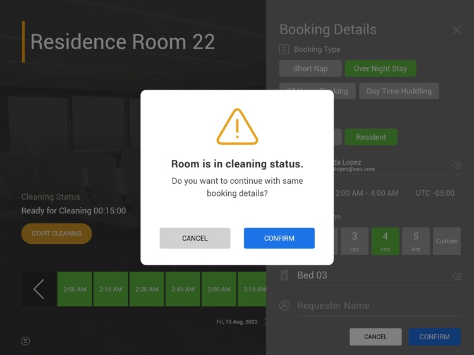The image size is (474, 355).
Task: Click the requester person icon
Action: coord(284,306)
